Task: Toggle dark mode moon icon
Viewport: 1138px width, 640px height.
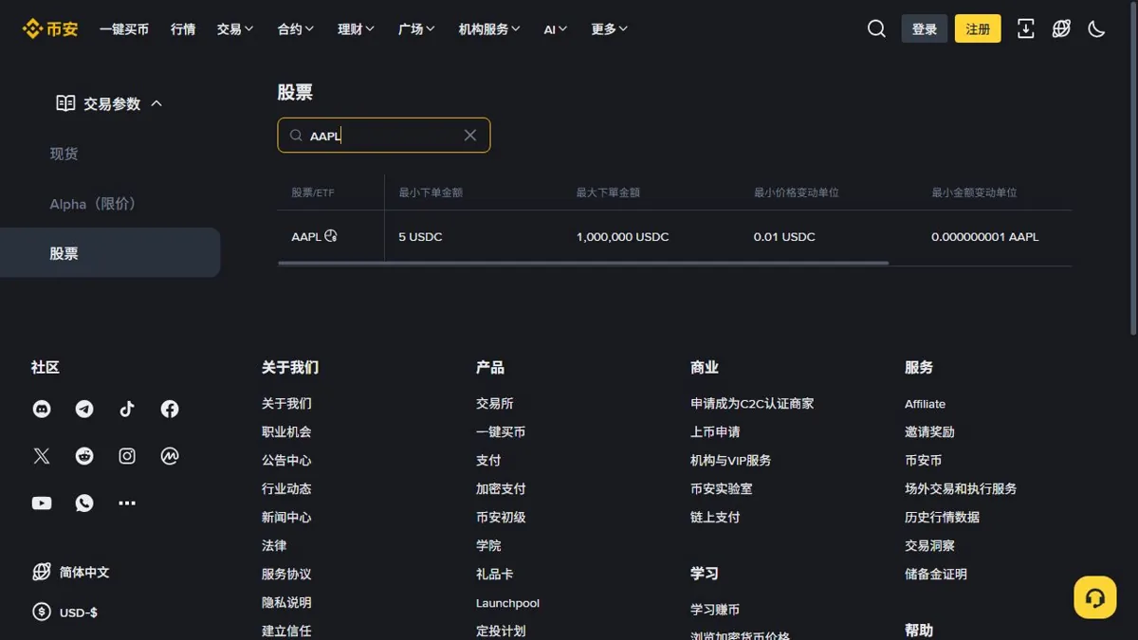Action: click(x=1096, y=29)
